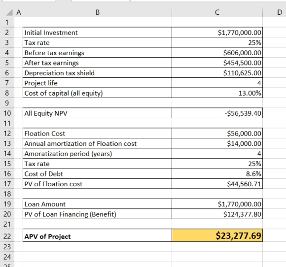Click the 8.6% value
286x267 pixels.
217,174
